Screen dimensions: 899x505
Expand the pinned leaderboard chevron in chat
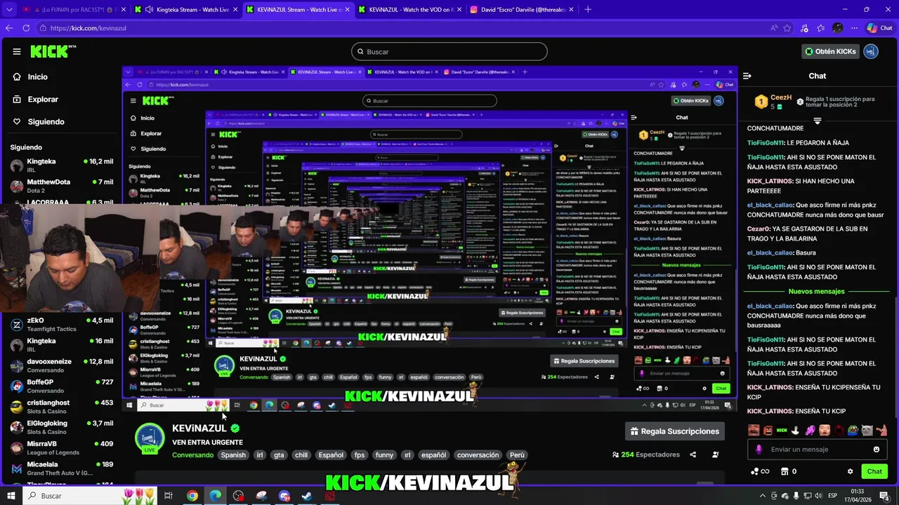817,121
